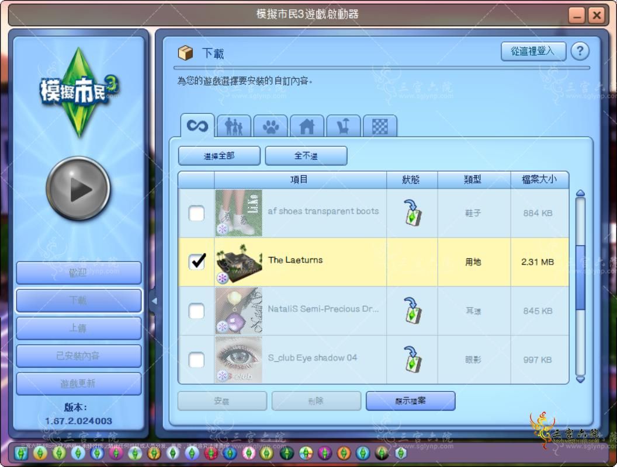Minimize the launcher window
Screen dimensions: 617x467
click(x=577, y=15)
